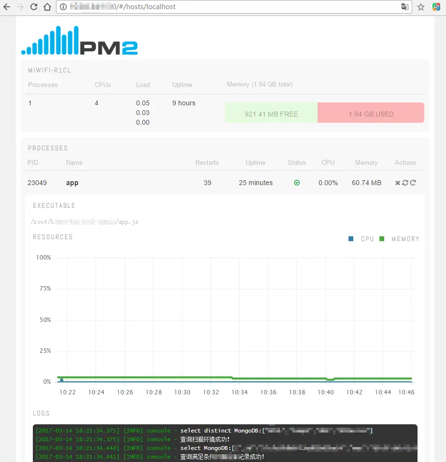Click the Memory (1.94 GB total) label

coord(260,85)
